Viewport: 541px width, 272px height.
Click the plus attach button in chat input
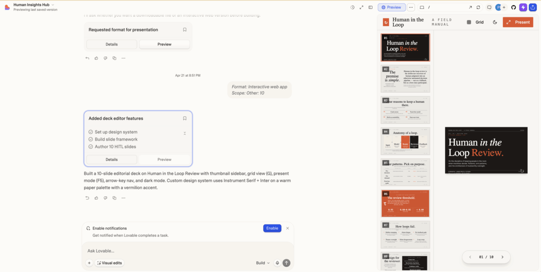[89, 263]
